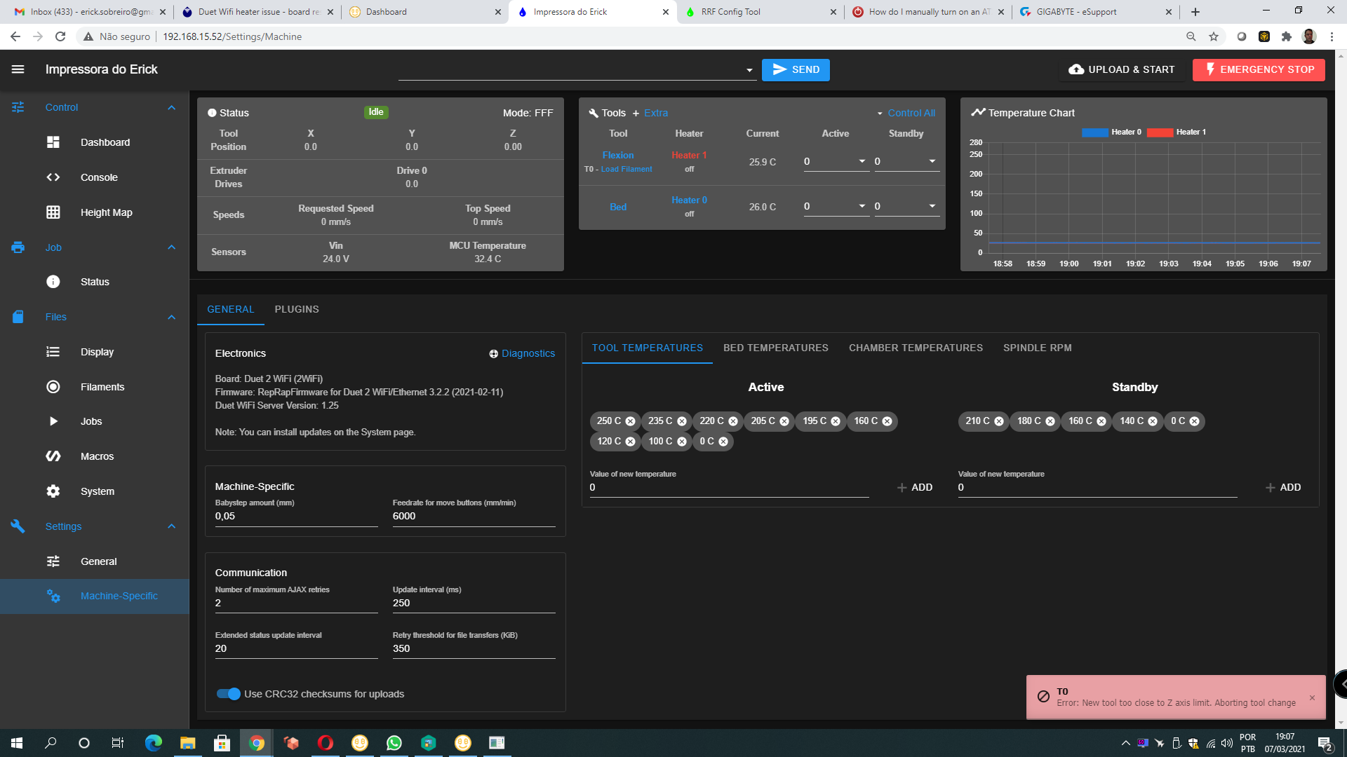Toggle Heater 1 series in chart legend
This screenshot has width=1347, height=757.
click(1177, 132)
